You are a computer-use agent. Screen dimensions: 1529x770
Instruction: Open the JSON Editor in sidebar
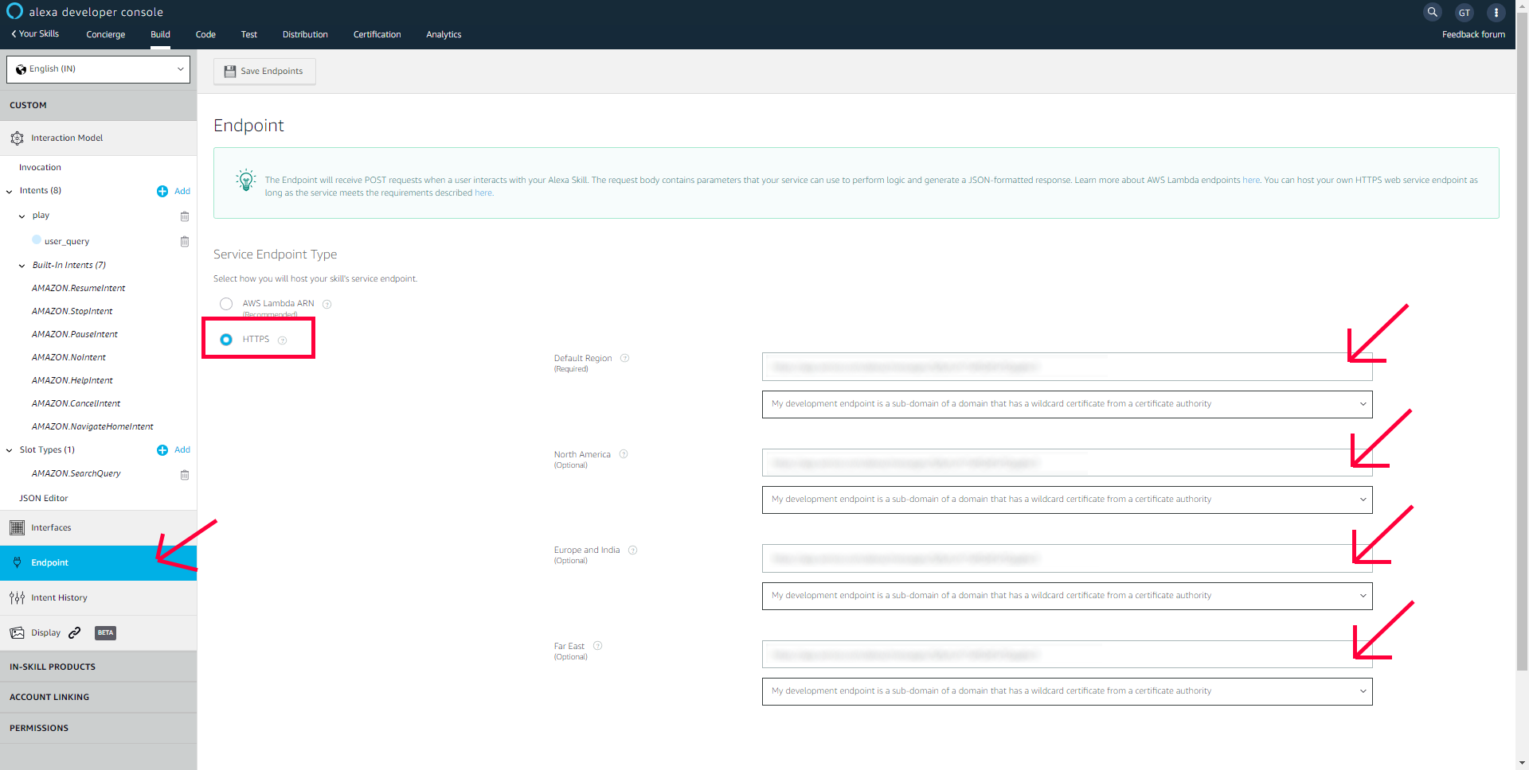pos(44,498)
